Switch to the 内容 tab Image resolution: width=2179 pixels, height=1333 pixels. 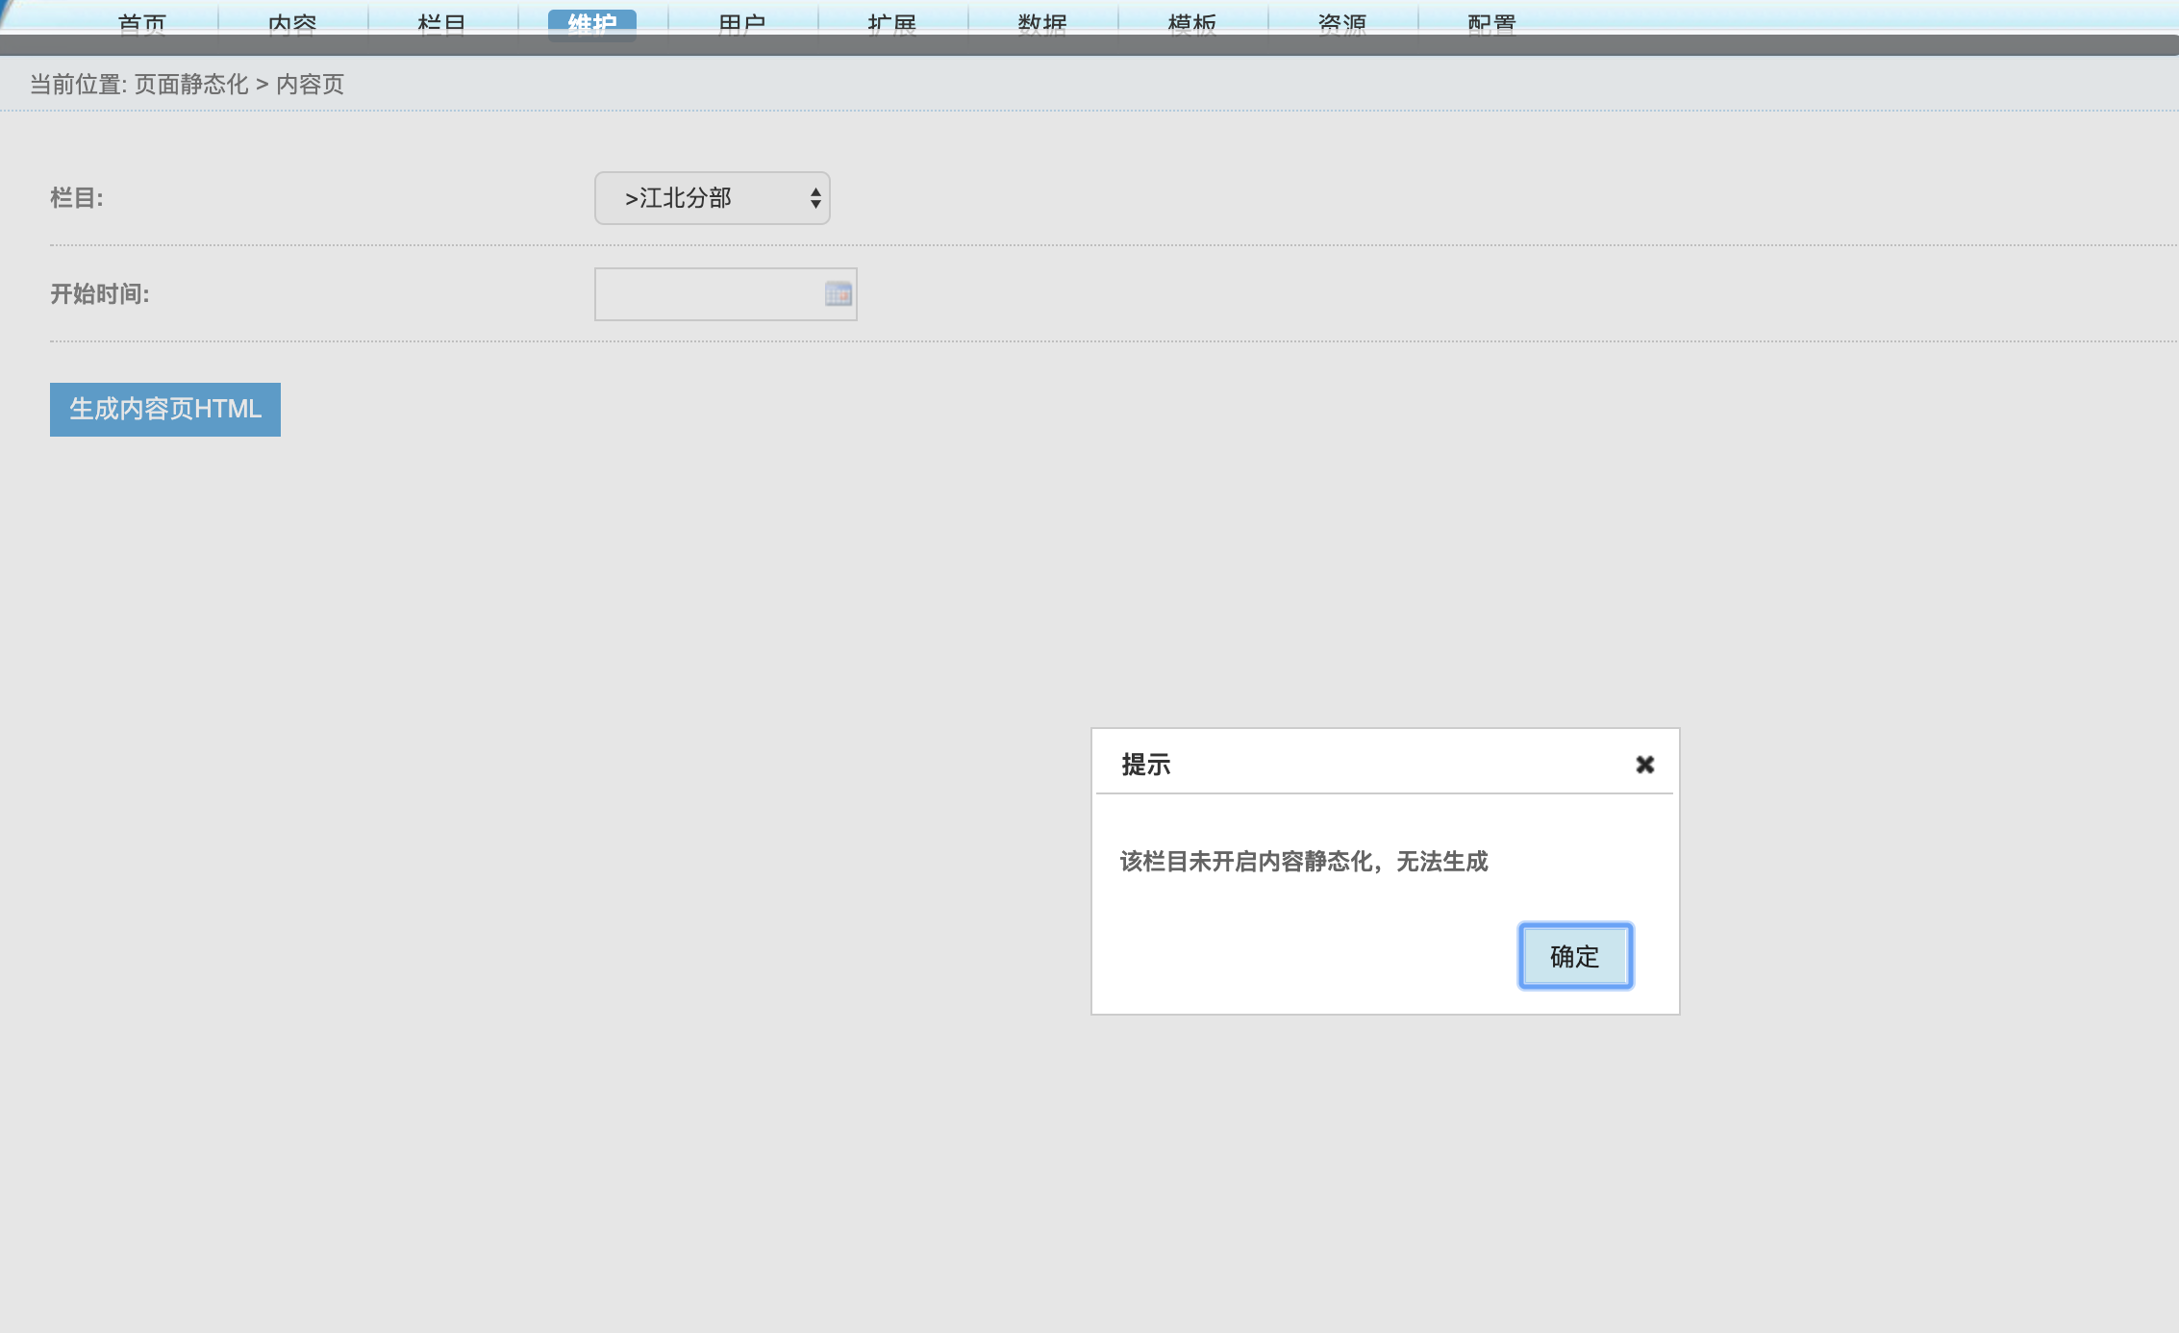pyautogui.click(x=292, y=22)
